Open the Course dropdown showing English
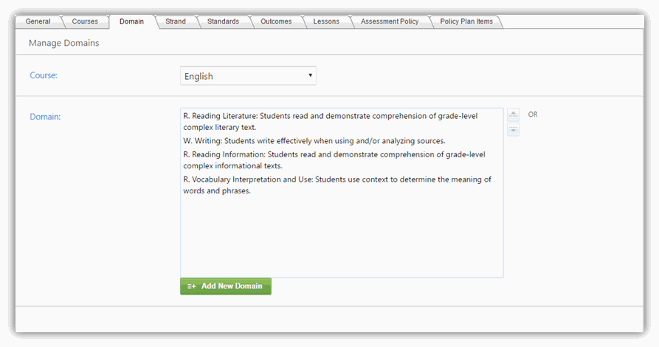Viewport: 659px width, 347px height. click(248, 76)
